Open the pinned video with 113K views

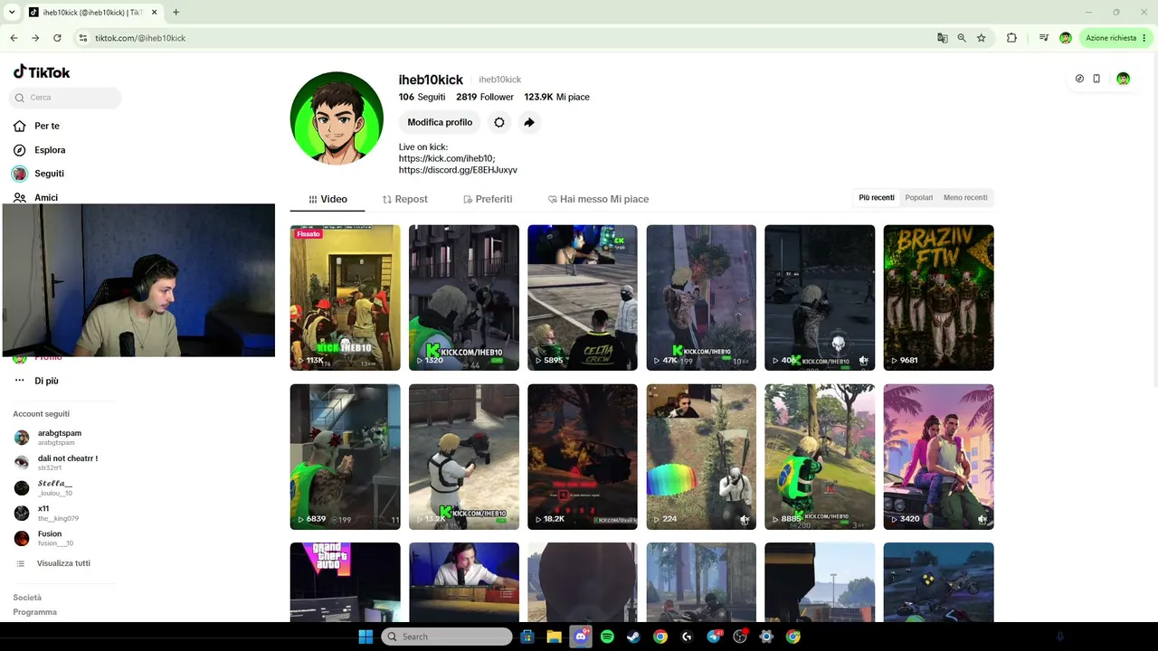coord(345,297)
